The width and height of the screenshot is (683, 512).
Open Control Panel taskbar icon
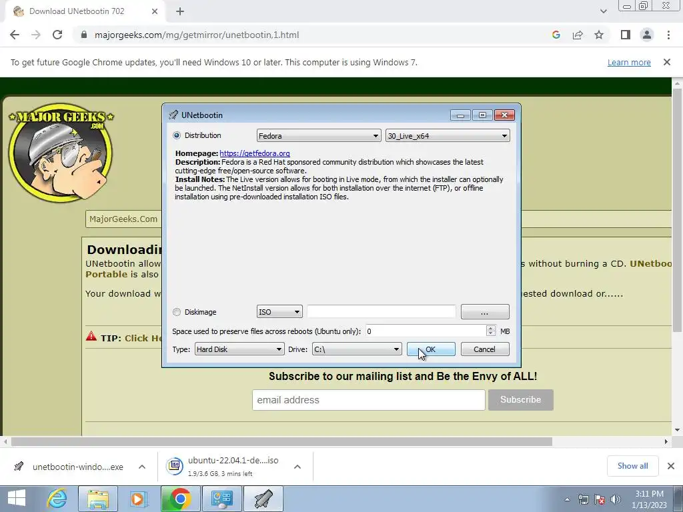click(x=221, y=499)
